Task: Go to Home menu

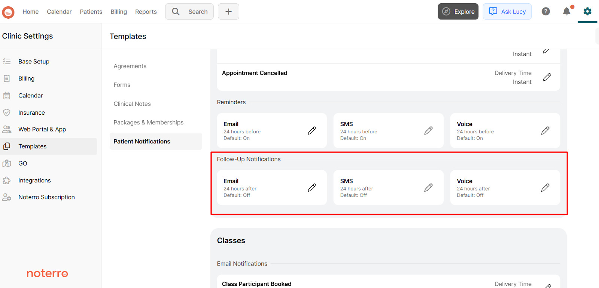Action: pyautogui.click(x=30, y=12)
